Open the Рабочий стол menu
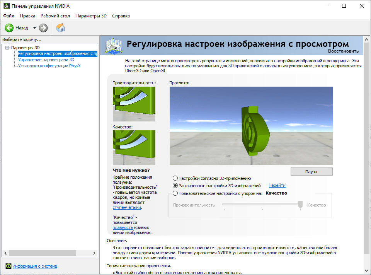Image resolution: width=371 pixels, height=275 pixels. [x=55, y=16]
